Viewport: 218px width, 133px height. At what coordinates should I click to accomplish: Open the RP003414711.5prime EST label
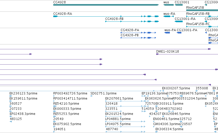70,99
